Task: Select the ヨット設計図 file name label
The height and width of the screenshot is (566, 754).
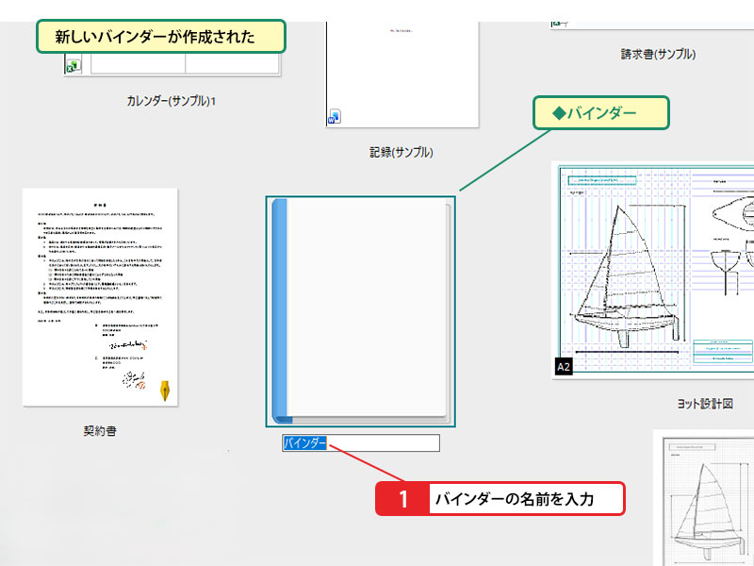Action: click(x=705, y=404)
